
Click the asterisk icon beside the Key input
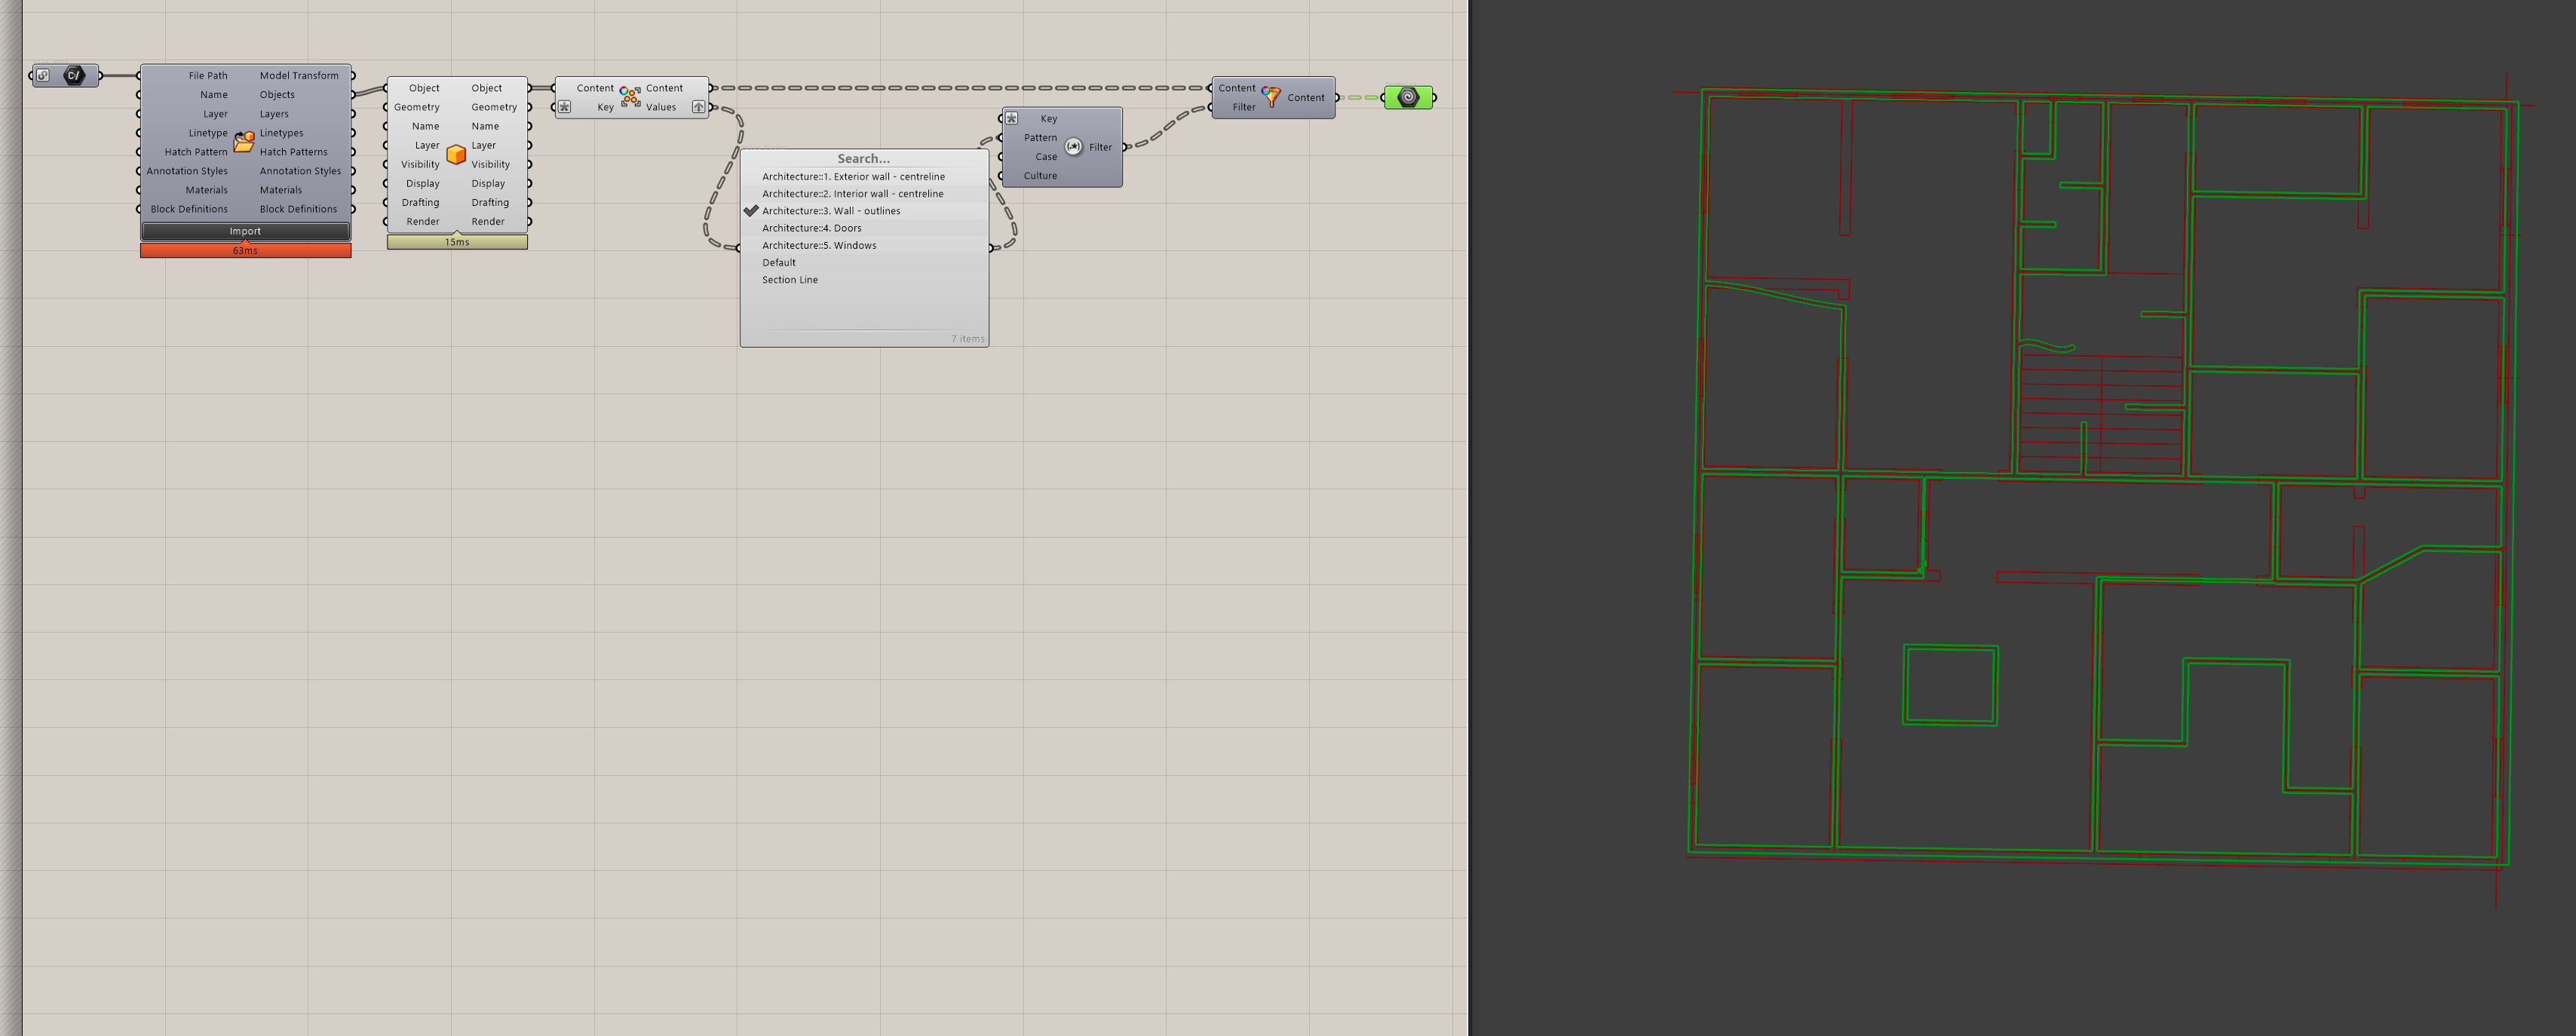tap(565, 106)
